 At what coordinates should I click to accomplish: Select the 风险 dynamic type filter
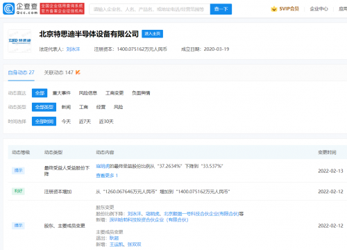coord(118,107)
